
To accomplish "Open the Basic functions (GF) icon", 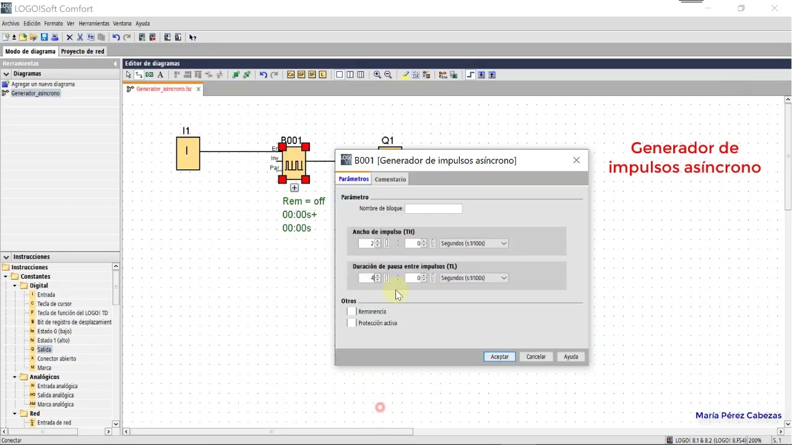I will (x=301, y=75).
